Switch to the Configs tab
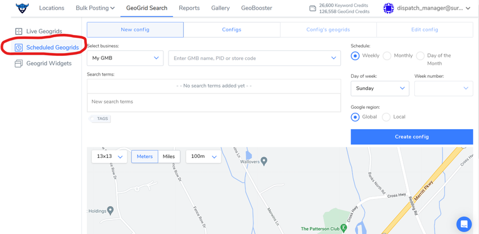The height and width of the screenshot is (234, 479). tap(232, 30)
